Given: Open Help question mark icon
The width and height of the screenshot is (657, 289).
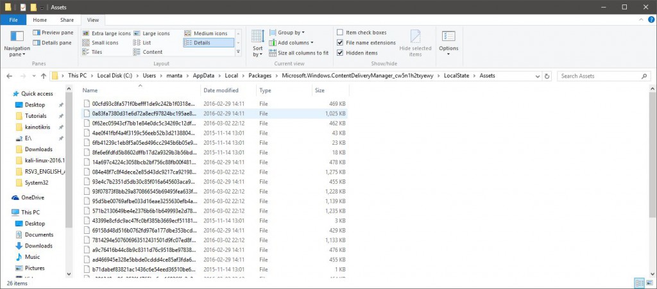Looking at the screenshot, I should pos(651,20).
